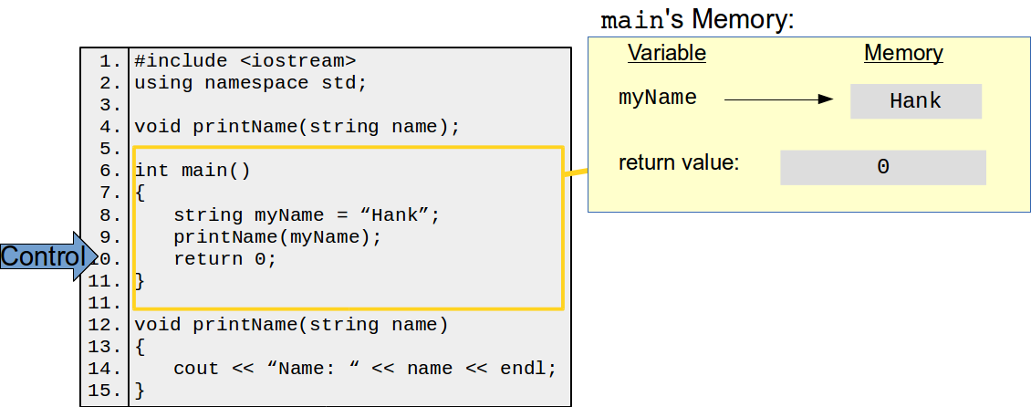The width and height of the screenshot is (1031, 407).
Task: Click the yellow connector line to the memory panel
Action: 576,171
